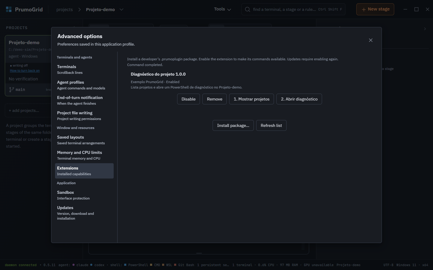Open the Tools dropdown menu

(x=223, y=9)
